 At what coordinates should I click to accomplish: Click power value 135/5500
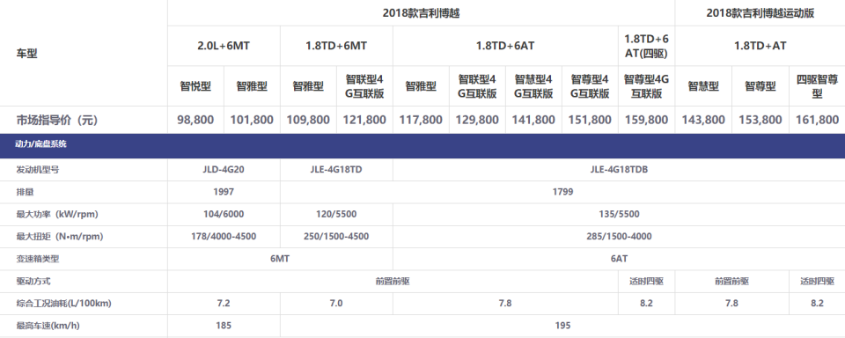pyautogui.click(x=619, y=214)
